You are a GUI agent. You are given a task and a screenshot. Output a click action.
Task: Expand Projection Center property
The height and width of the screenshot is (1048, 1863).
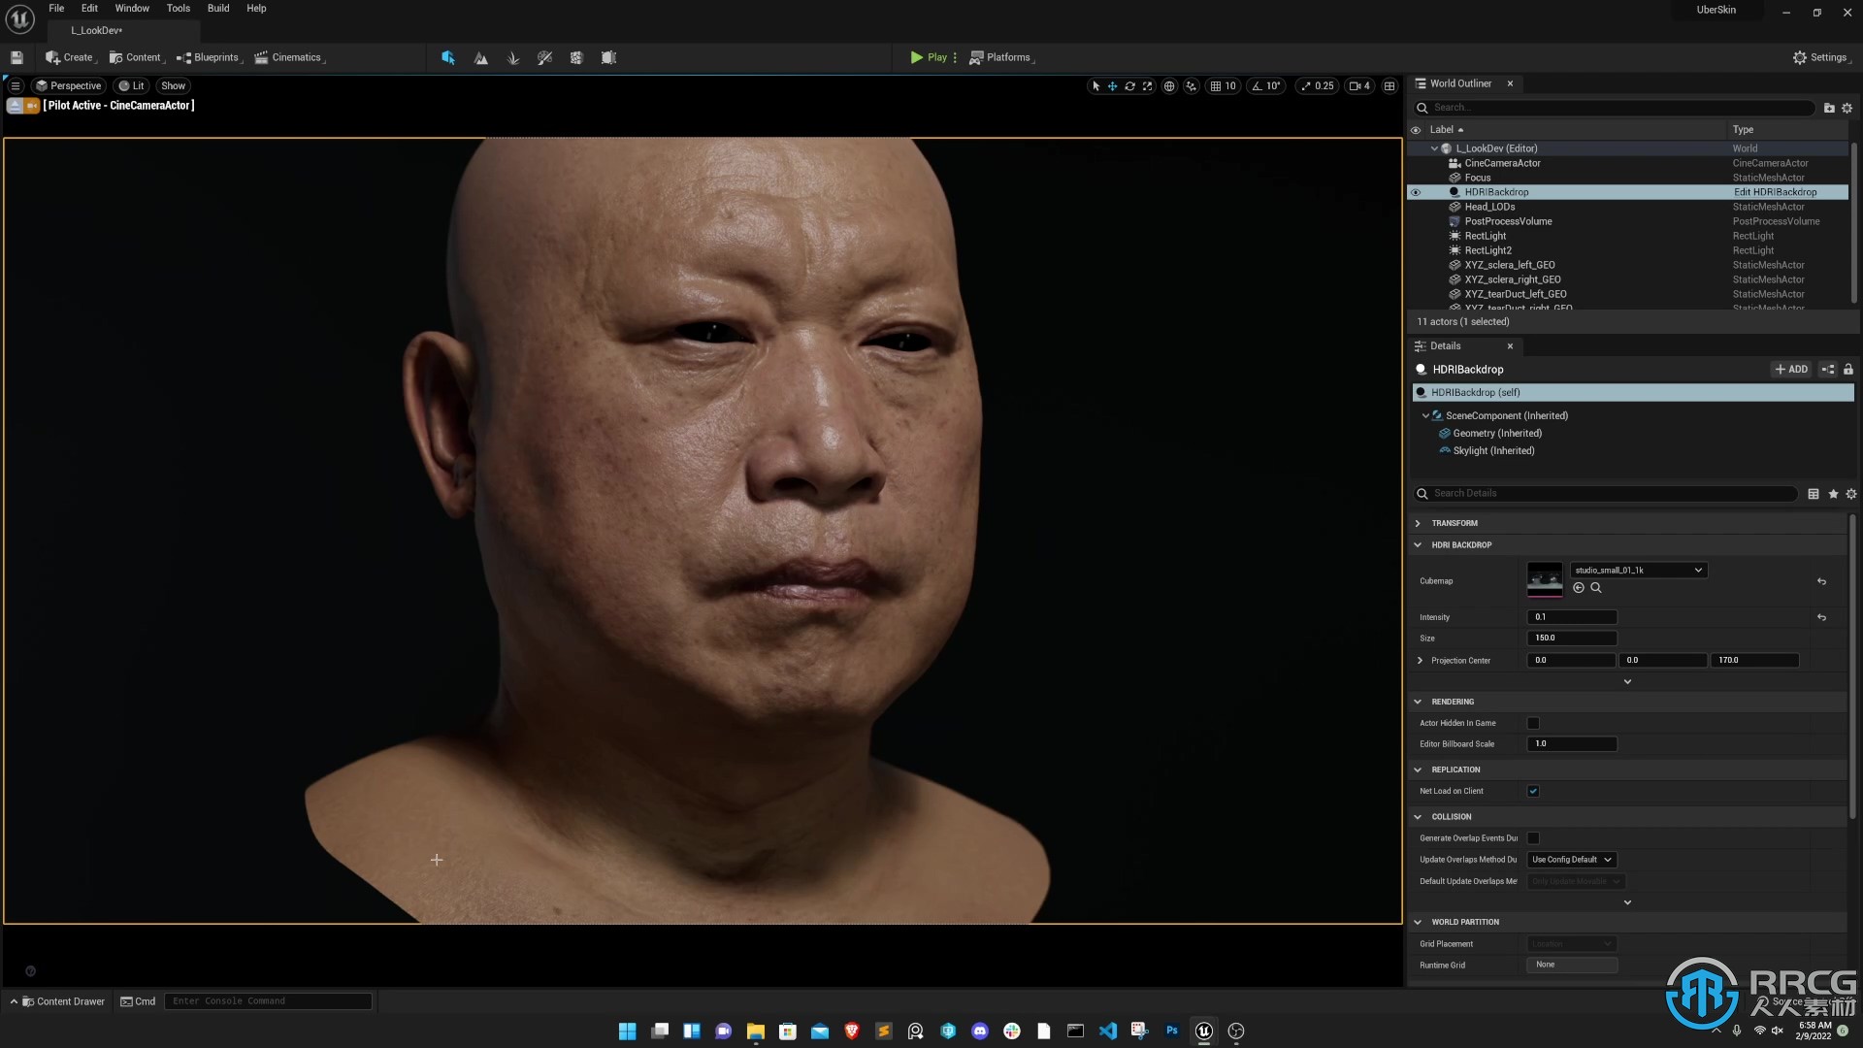click(x=1421, y=661)
